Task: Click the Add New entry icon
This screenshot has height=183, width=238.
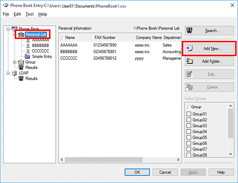Action: 189,48
